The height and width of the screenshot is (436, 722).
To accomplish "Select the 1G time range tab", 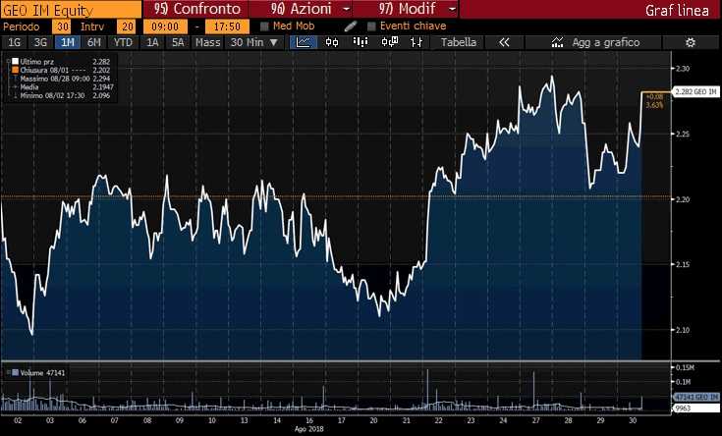I will [15, 42].
